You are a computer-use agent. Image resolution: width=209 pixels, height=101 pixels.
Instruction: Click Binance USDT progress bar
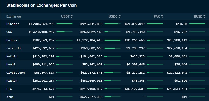click(x=65, y=24)
